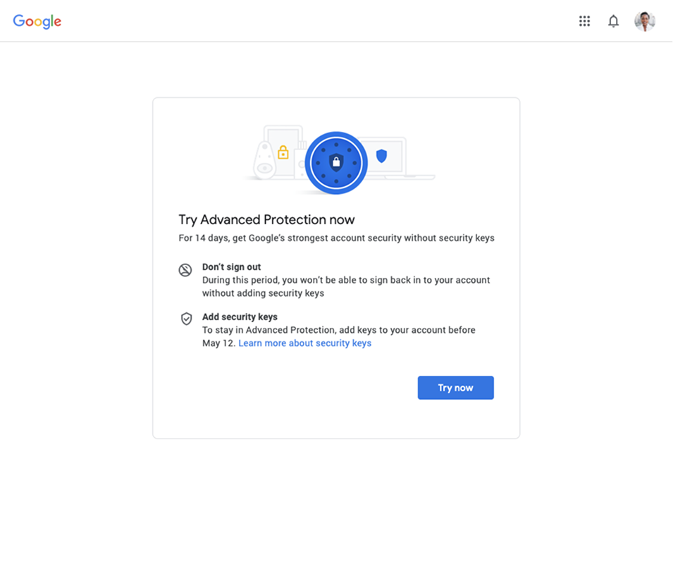This screenshot has height=581, width=673.
Task: Select the blue shield icon on the laptop
Action: [381, 155]
